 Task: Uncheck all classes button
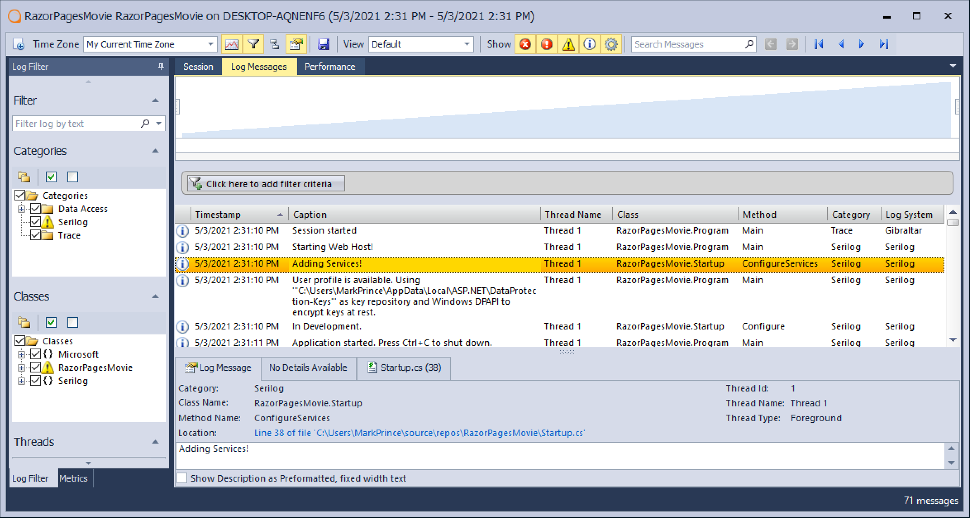coord(73,322)
